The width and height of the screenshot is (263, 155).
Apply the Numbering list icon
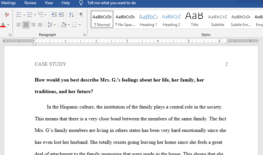[30, 15]
